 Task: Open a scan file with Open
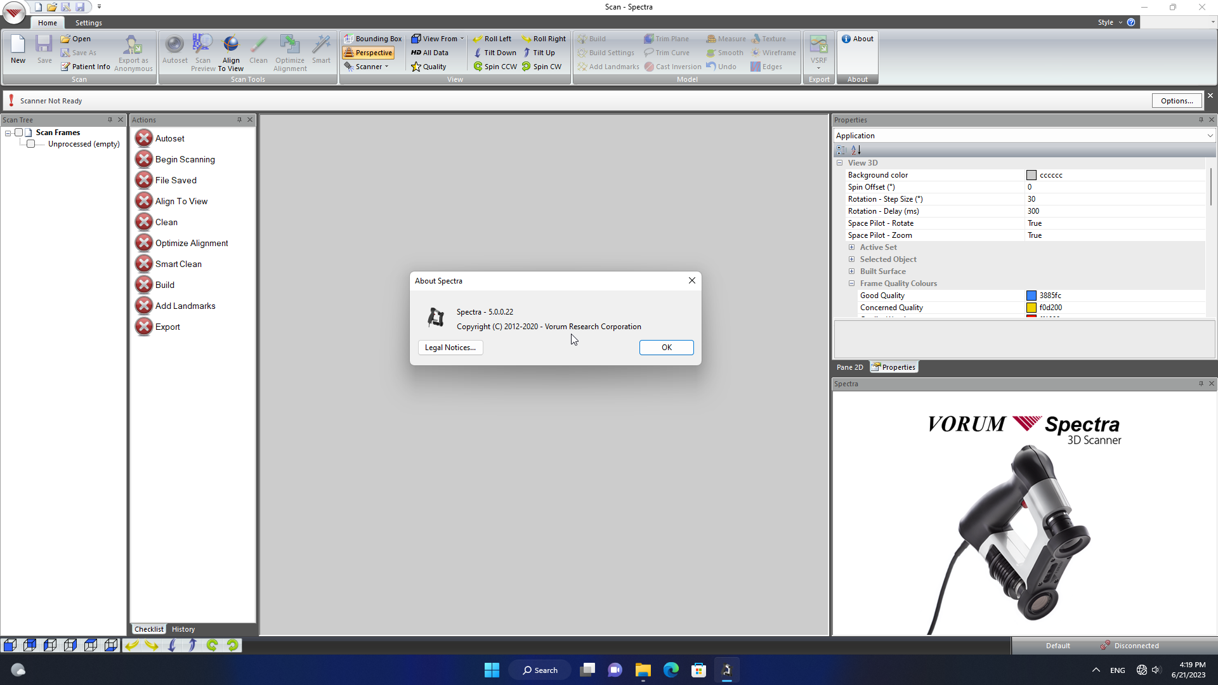tap(75, 39)
